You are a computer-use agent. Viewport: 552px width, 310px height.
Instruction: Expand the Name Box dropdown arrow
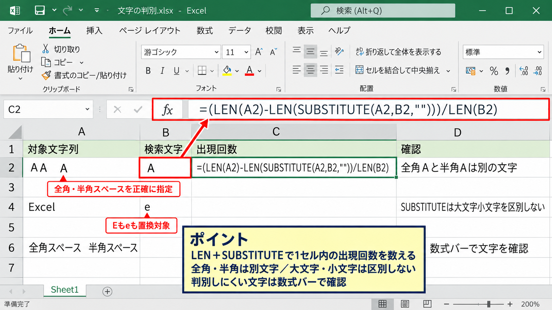(x=87, y=109)
